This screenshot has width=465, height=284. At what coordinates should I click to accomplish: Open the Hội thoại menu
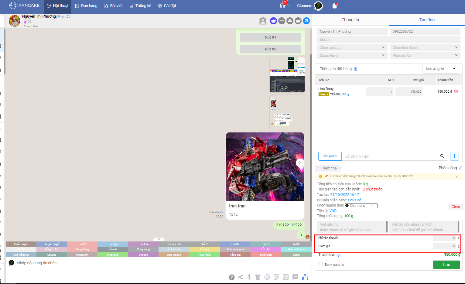click(x=57, y=6)
